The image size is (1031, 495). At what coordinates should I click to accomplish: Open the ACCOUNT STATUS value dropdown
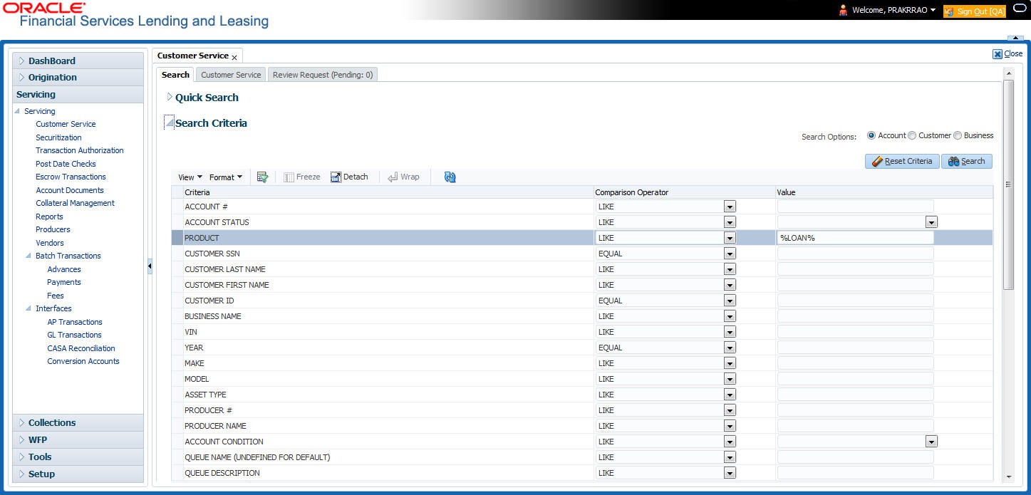[931, 222]
